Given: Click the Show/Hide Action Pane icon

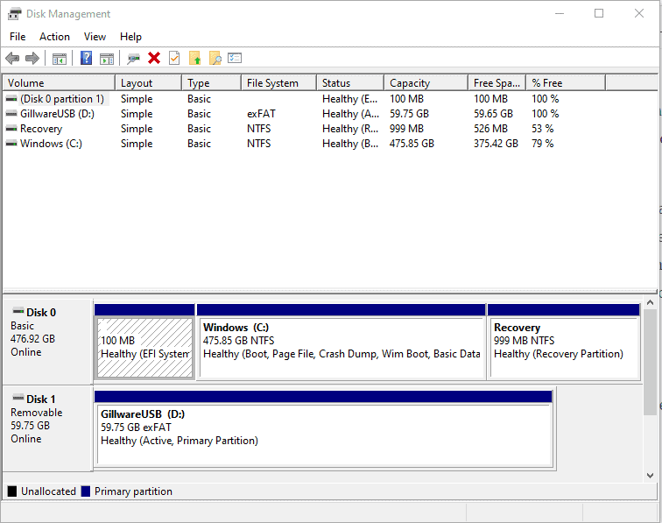Looking at the screenshot, I should pos(106,58).
